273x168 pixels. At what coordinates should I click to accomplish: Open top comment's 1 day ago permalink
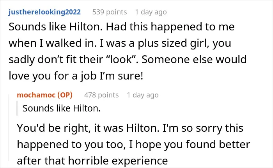[x=151, y=12]
